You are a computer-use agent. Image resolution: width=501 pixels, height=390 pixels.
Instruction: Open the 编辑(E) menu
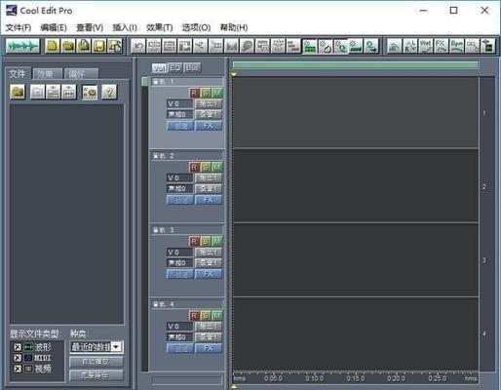(54, 27)
